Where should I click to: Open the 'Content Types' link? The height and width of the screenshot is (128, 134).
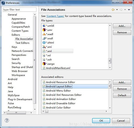point(55,16)
